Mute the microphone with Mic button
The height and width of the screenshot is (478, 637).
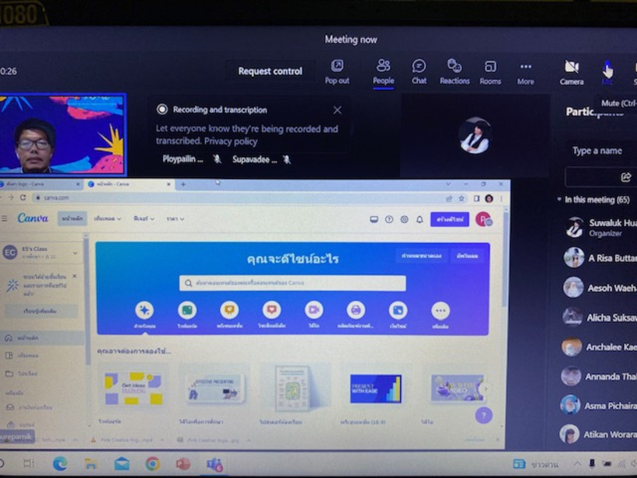point(607,71)
